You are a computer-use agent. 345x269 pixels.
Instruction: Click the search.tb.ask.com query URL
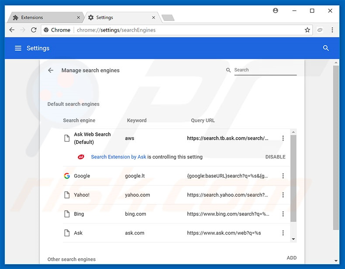[x=228, y=138]
